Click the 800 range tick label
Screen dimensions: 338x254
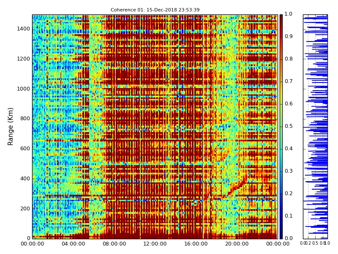coord(25,119)
